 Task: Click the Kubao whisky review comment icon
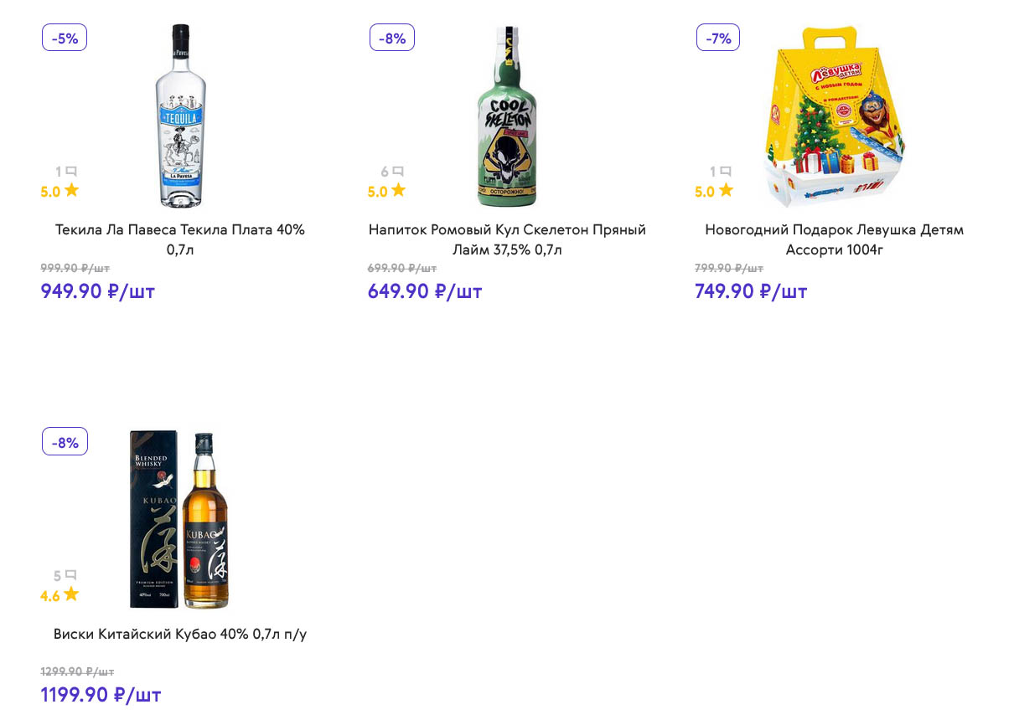tap(71, 575)
